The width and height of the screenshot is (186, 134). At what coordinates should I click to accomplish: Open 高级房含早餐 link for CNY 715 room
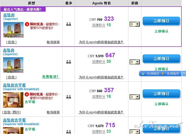tap(14, 120)
